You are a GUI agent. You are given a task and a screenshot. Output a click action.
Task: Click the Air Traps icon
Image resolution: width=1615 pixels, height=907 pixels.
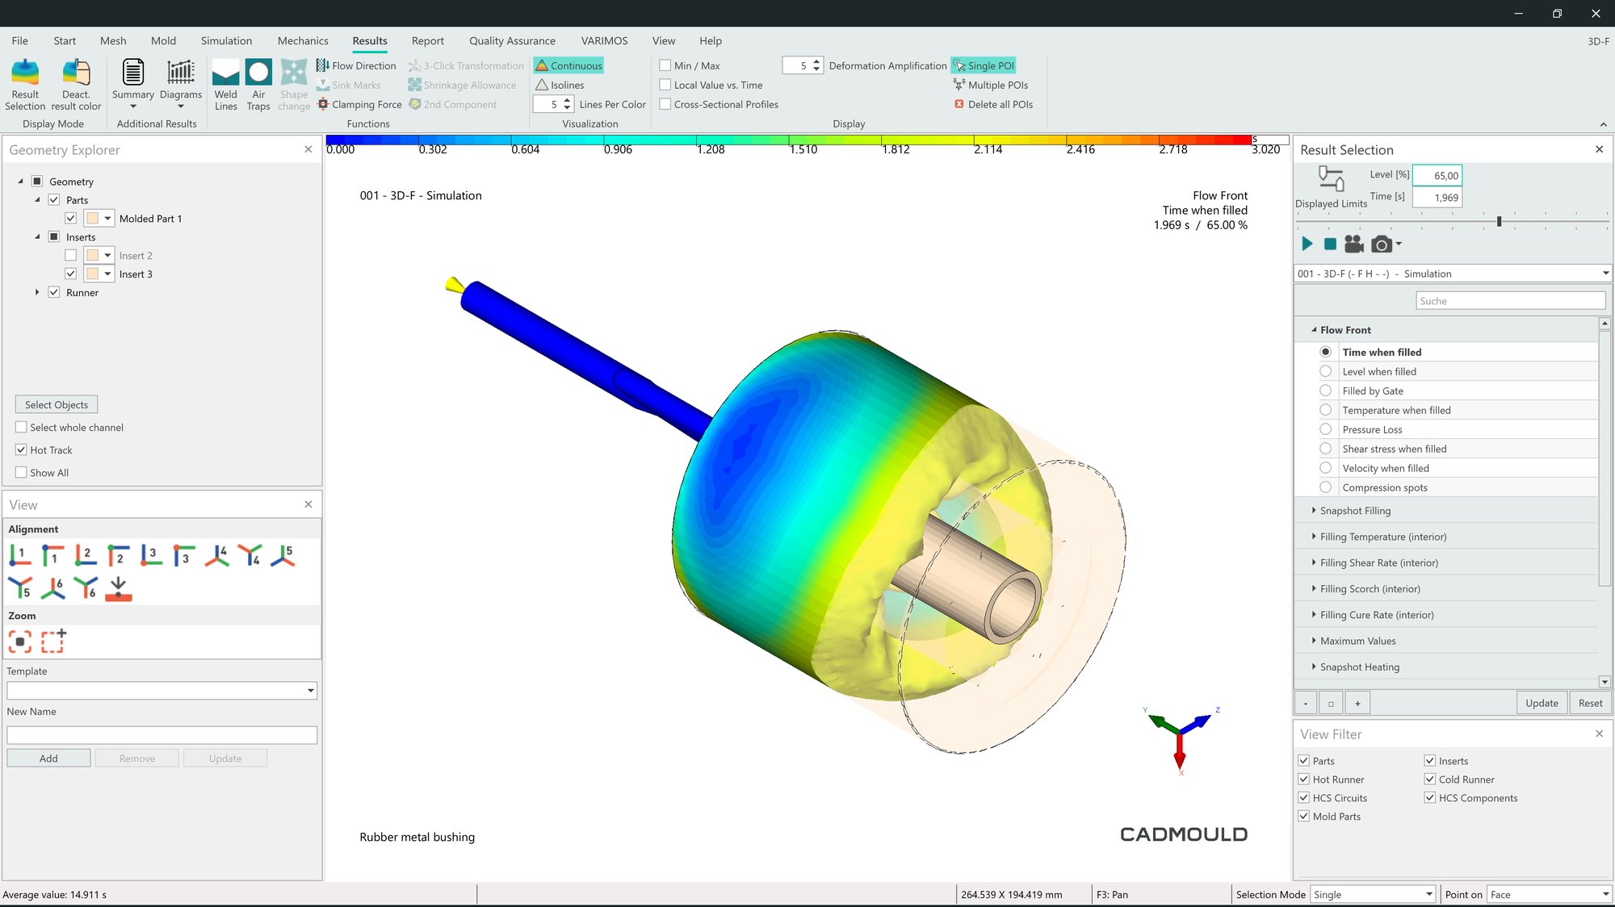point(258,74)
